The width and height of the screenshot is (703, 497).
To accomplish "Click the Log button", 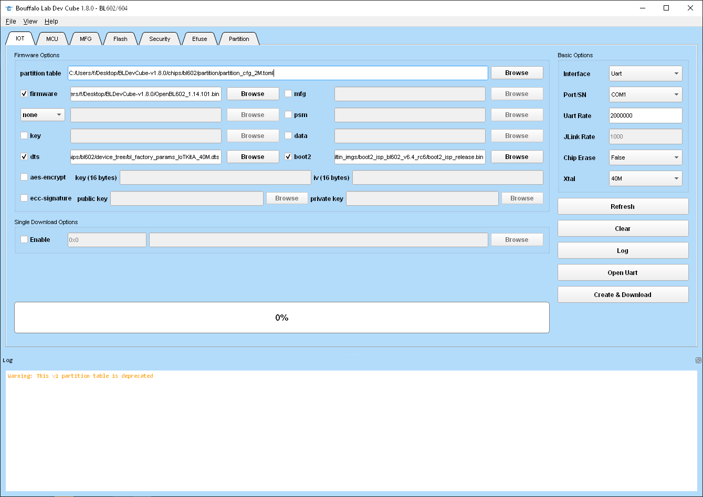I will [x=623, y=250].
